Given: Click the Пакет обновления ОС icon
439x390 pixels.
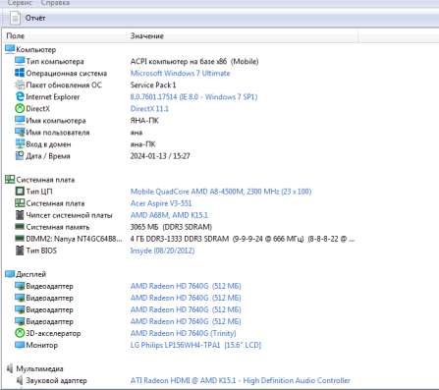Looking at the screenshot, I should click(x=20, y=84).
